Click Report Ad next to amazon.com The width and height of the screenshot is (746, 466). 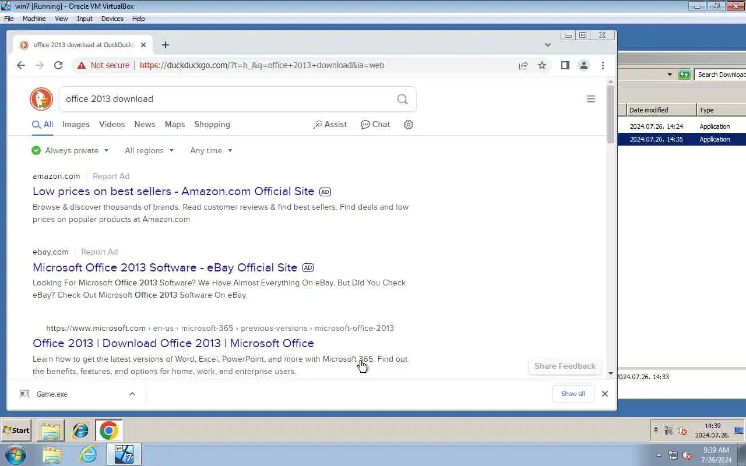(111, 176)
